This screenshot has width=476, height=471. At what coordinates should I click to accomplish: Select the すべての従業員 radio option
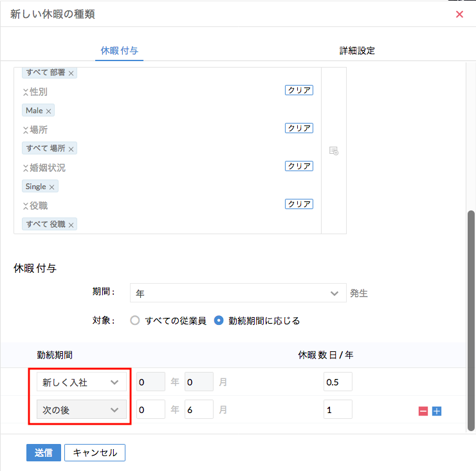click(135, 320)
